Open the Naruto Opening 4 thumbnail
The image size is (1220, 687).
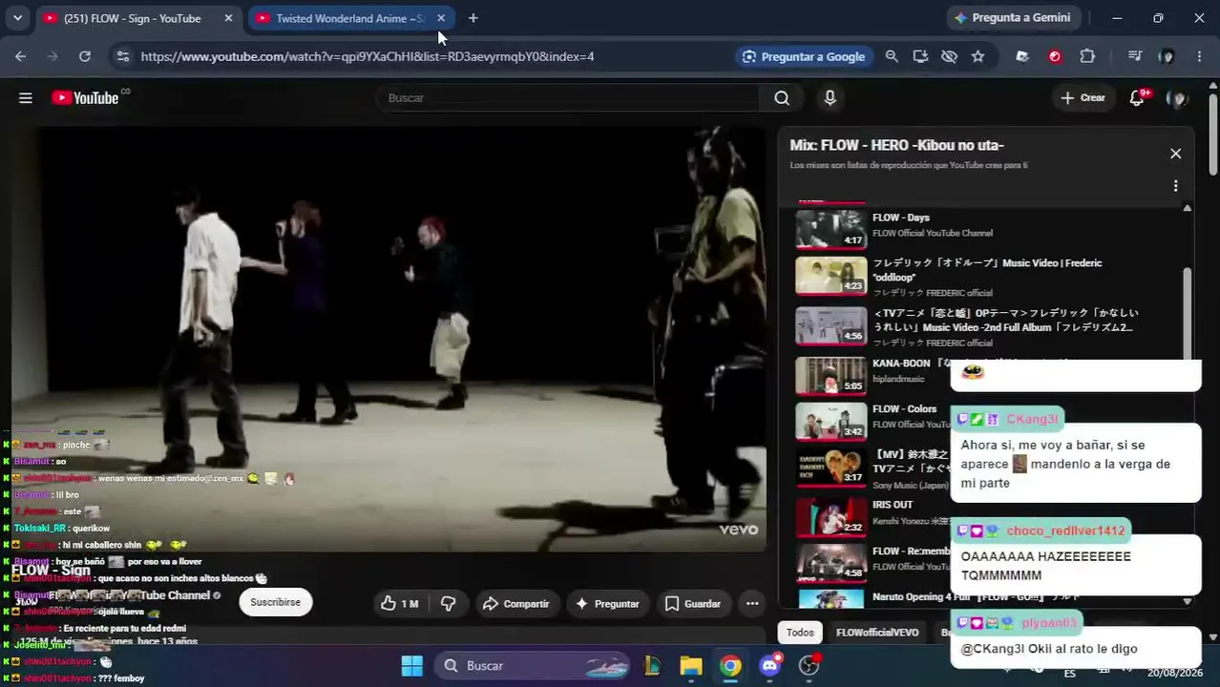831,599
